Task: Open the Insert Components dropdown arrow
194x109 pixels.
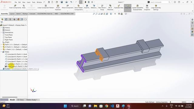Action: [15, 11]
